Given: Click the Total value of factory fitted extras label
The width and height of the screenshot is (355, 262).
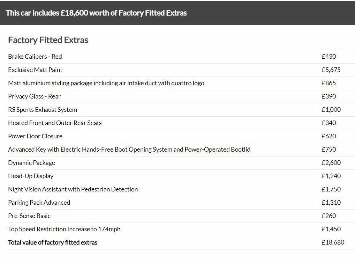Looking at the screenshot, I should pyautogui.click(x=53, y=242).
